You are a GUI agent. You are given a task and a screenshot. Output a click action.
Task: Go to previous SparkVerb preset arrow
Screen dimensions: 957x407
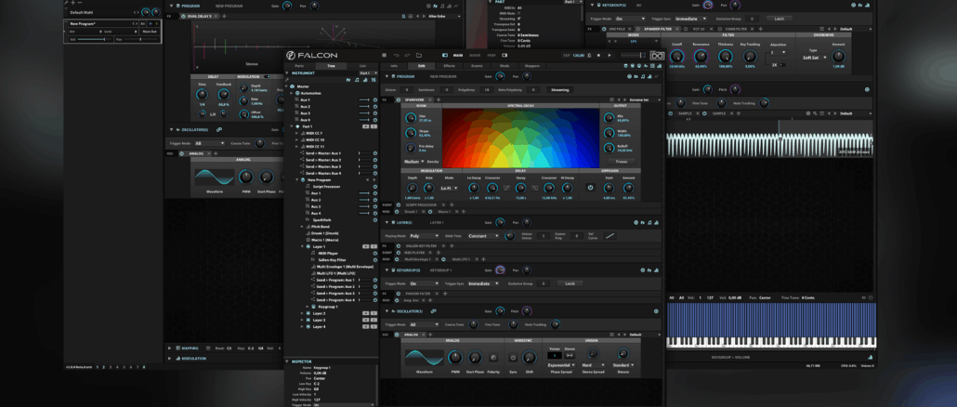(620, 99)
